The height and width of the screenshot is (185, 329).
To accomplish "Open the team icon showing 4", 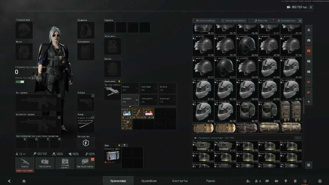I will pyautogui.click(x=258, y=181).
